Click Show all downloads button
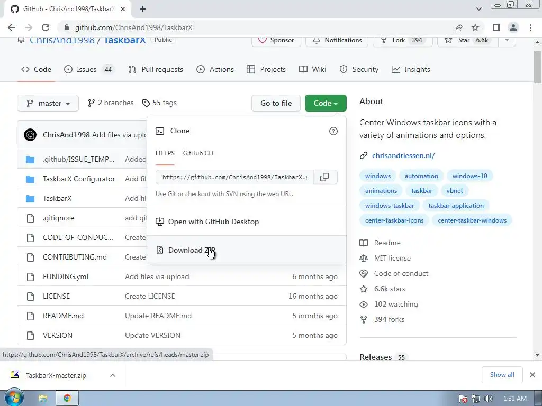 pyautogui.click(x=502, y=375)
